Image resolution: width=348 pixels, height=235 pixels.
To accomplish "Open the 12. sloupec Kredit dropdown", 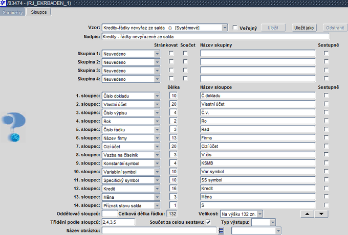I will click(x=157, y=189).
